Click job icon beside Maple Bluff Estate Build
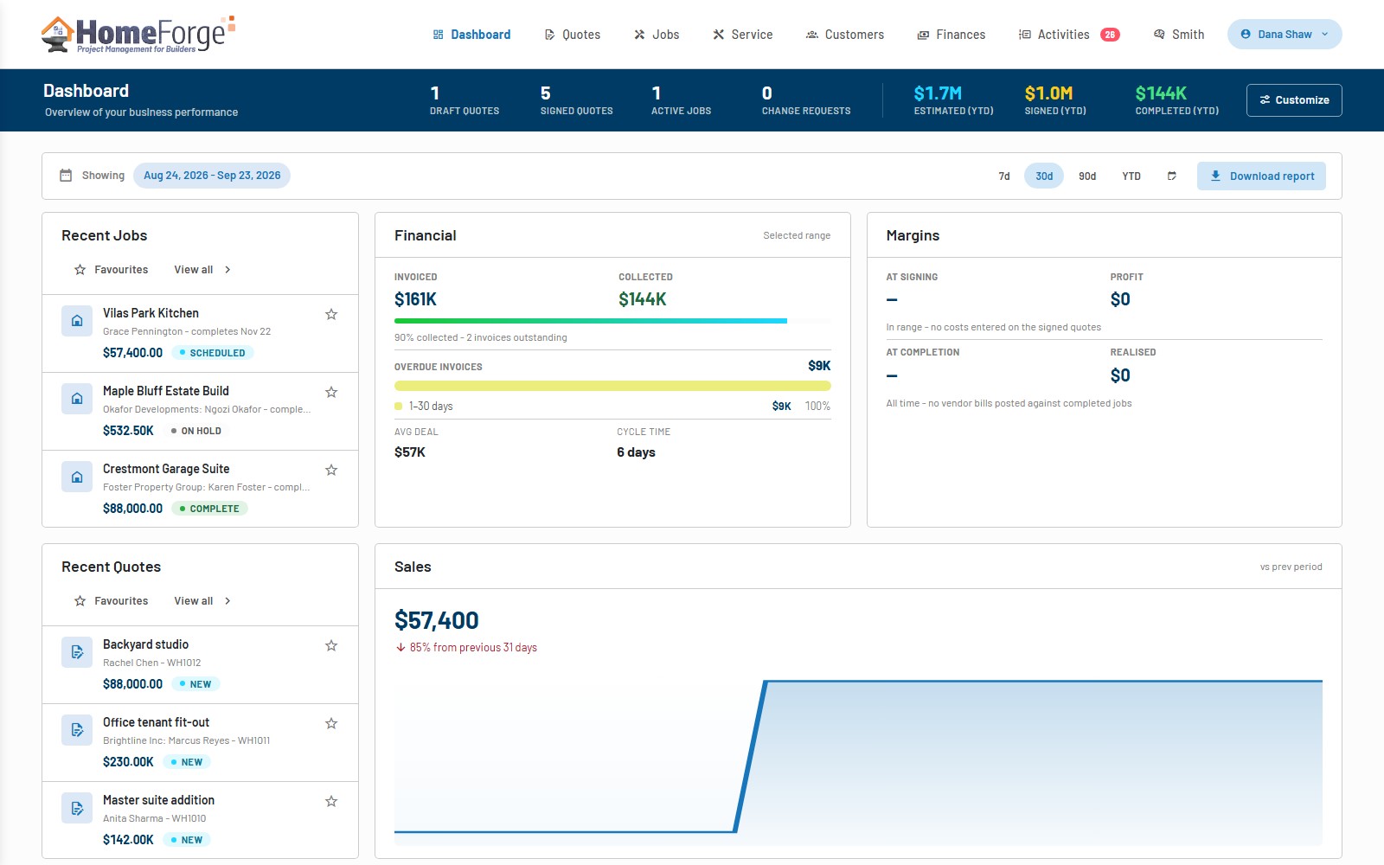Image resolution: width=1384 pixels, height=865 pixels. pos(77,399)
